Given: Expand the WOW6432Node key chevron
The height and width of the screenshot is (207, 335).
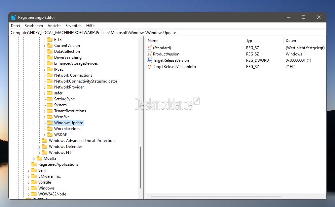Looking at the screenshot, I should click(x=28, y=194).
